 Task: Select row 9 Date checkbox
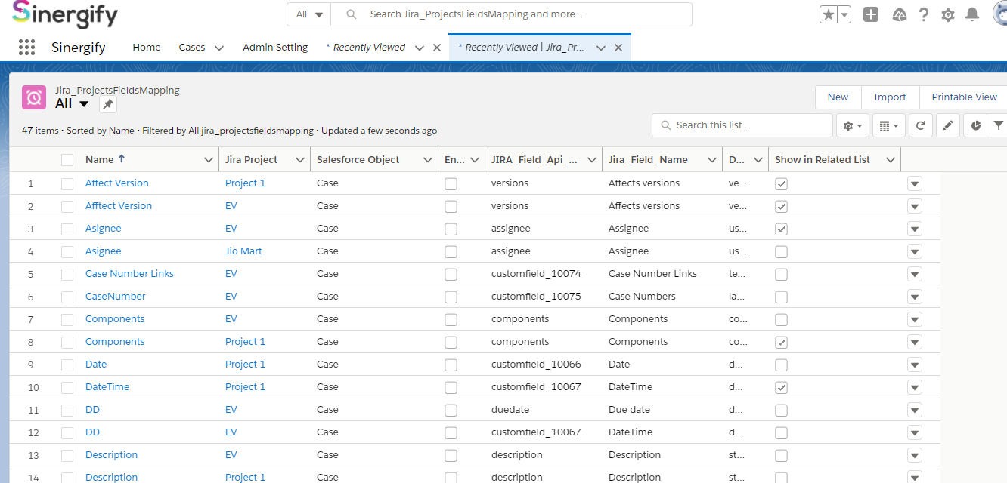tap(67, 365)
